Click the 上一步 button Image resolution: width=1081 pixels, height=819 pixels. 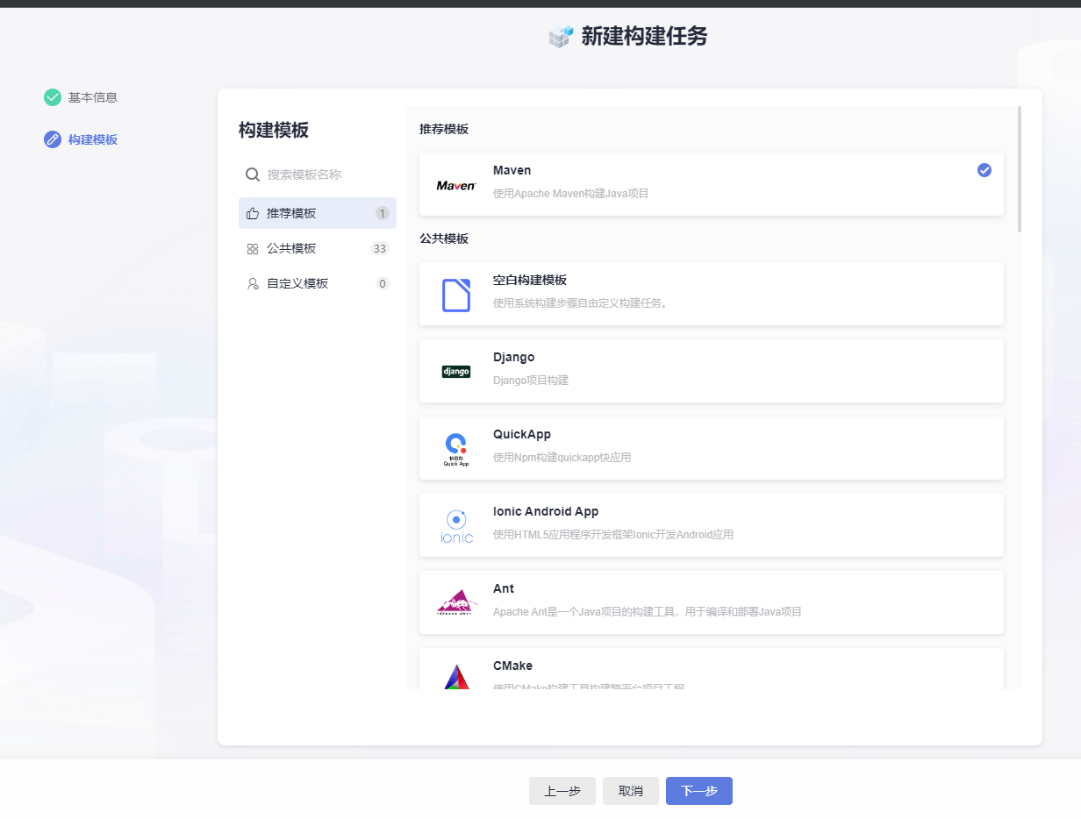(562, 791)
